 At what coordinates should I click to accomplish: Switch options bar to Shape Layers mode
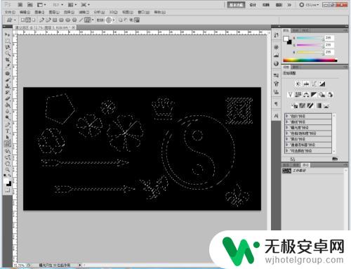(23, 20)
